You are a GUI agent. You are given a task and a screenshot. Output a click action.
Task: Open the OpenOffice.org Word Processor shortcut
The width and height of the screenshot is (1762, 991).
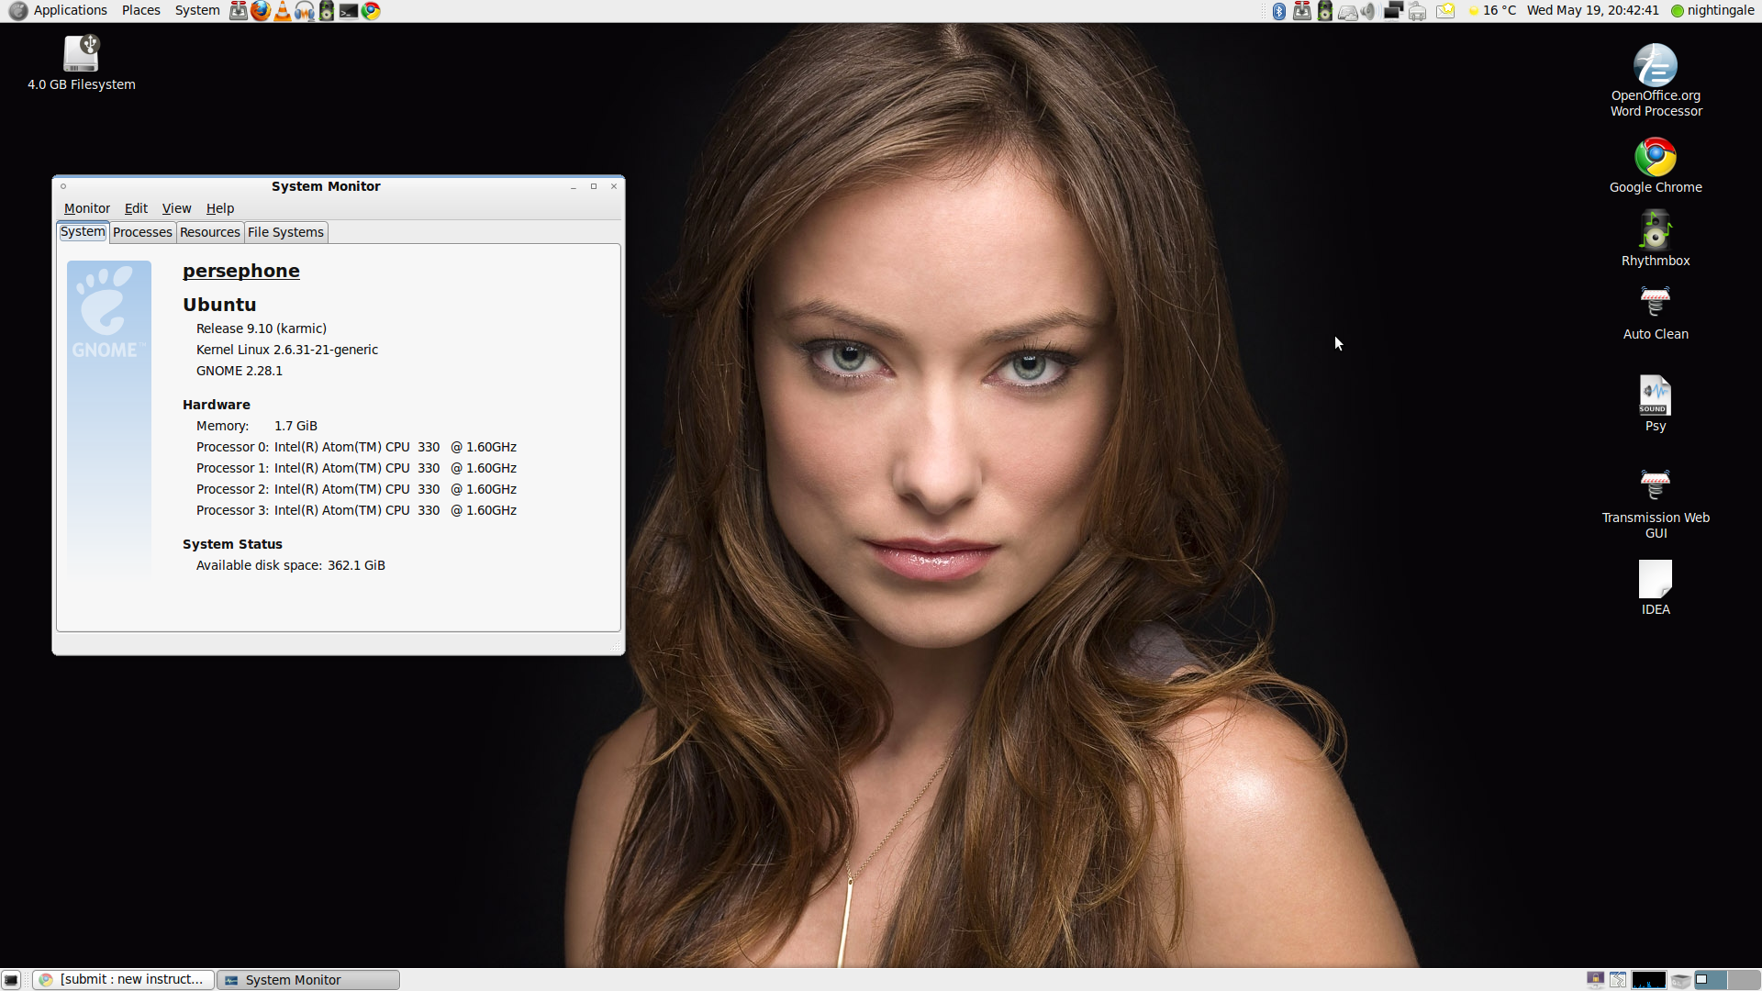coord(1654,64)
